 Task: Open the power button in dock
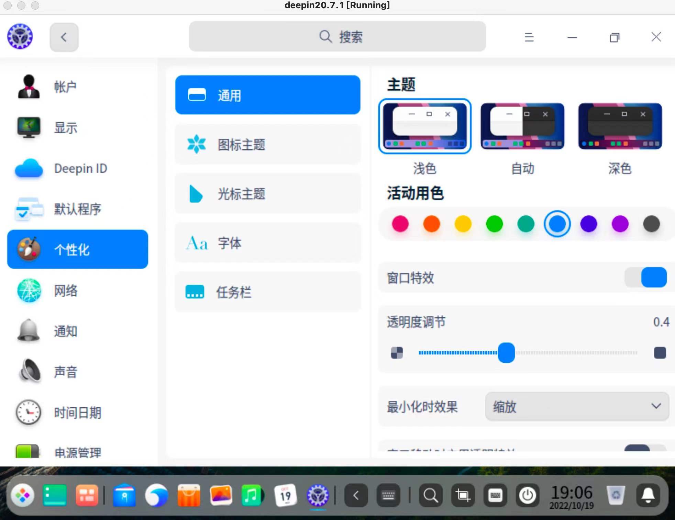click(x=527, y=495)
